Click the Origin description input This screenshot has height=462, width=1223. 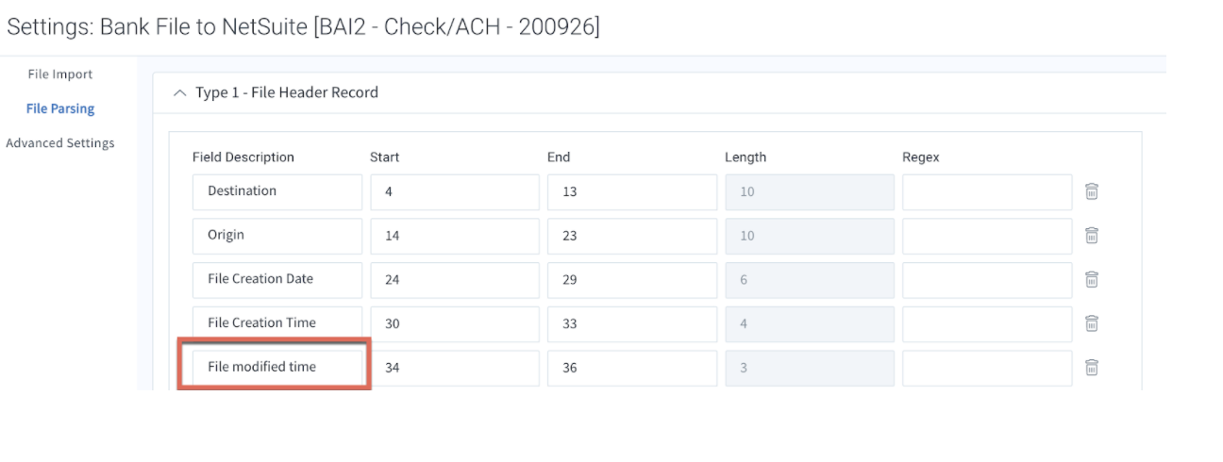point(277,236)
